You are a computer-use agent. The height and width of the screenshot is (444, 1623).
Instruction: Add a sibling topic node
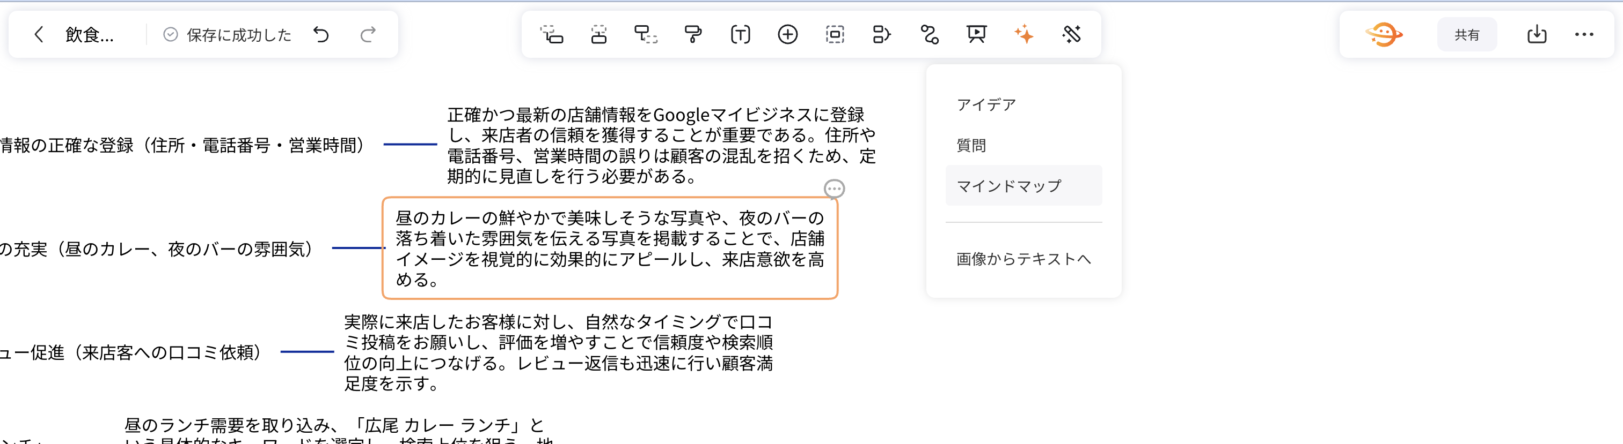point(551,35)
